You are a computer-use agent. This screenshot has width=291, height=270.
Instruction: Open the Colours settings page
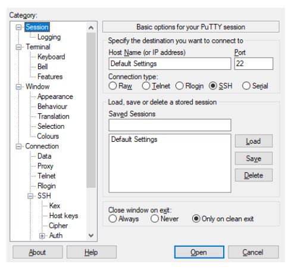point(48,136)
